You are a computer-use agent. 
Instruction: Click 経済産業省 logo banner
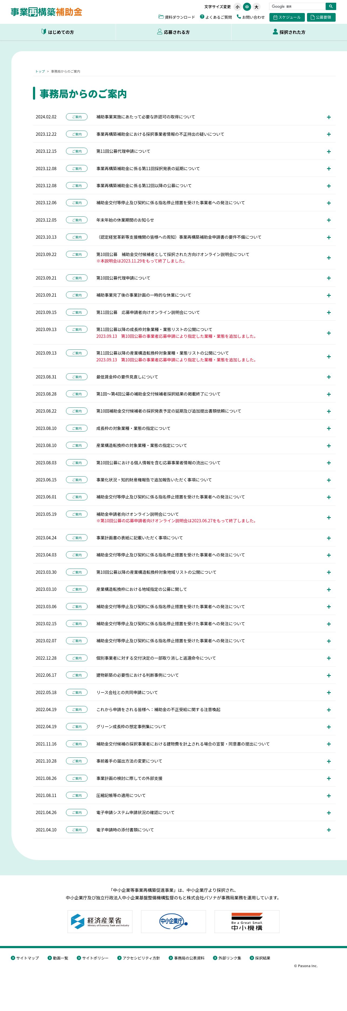(x=100, y=922)
